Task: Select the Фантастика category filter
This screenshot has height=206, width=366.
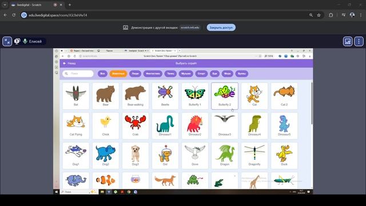Action: [x=153, y=74]
